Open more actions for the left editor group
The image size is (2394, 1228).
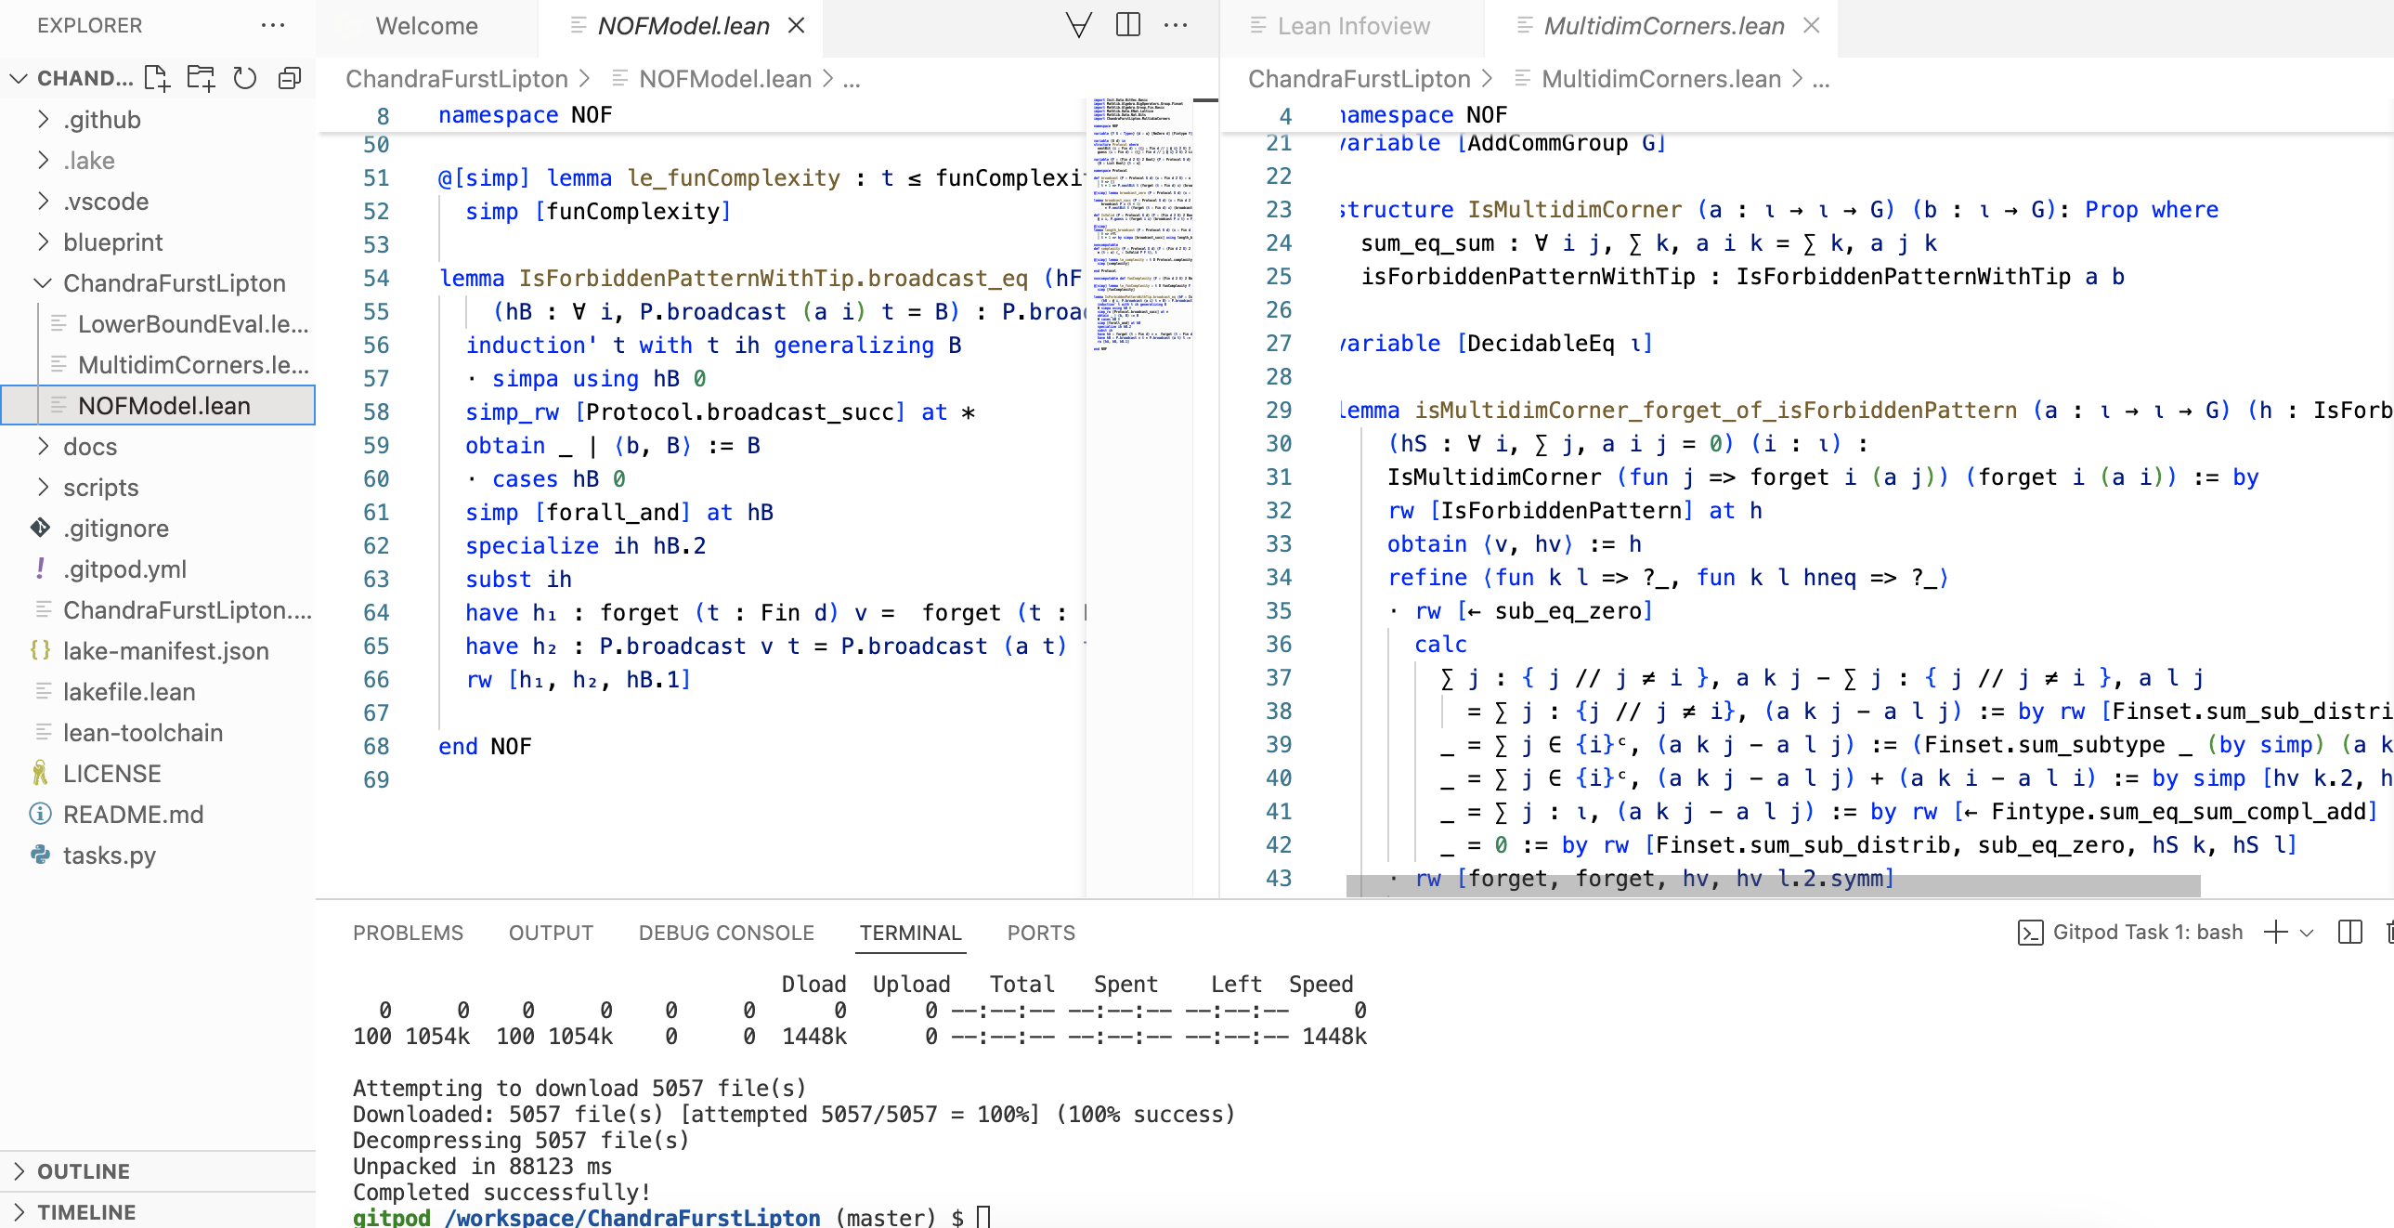(x=1176, y=25)
